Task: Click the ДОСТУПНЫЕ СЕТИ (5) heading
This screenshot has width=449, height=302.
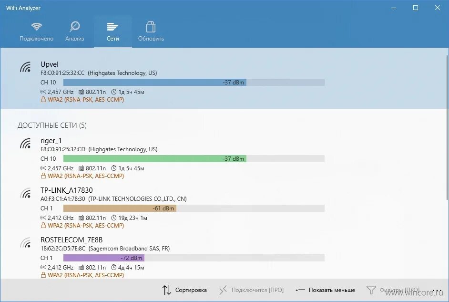Action: click(x=52, y=125)
